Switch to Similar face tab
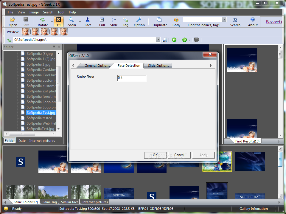Image resolution: width=286 pixels, height=214 pixels. [69, 202]
